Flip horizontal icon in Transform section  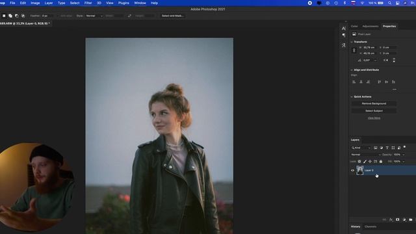[x=385, y=60]
